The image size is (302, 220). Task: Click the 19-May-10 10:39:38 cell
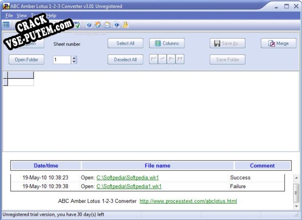click(x=45, y=186)
